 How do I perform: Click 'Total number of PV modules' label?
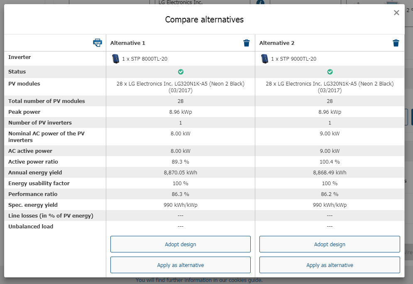coord(46,101)
